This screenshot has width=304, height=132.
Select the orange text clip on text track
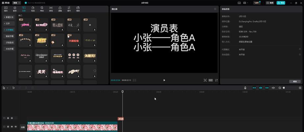[121, 118]
